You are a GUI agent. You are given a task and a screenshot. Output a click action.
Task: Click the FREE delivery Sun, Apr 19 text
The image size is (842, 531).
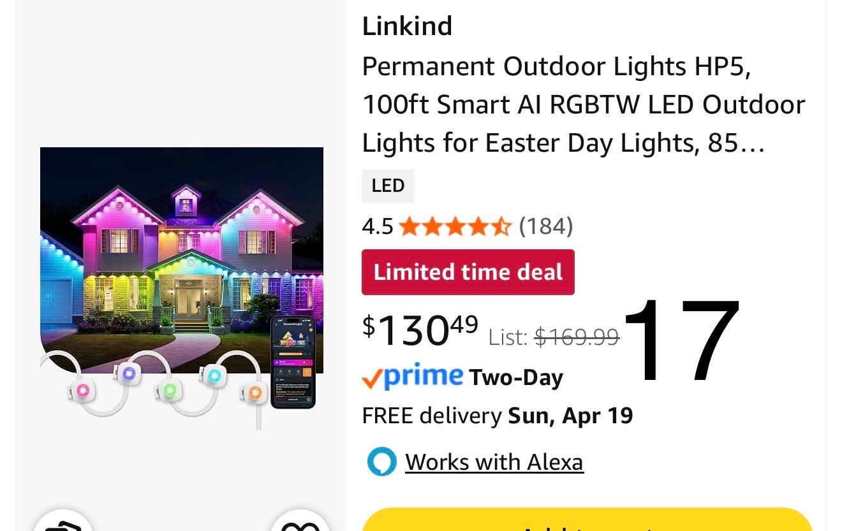pyautogui.click(x=497, y=416)
